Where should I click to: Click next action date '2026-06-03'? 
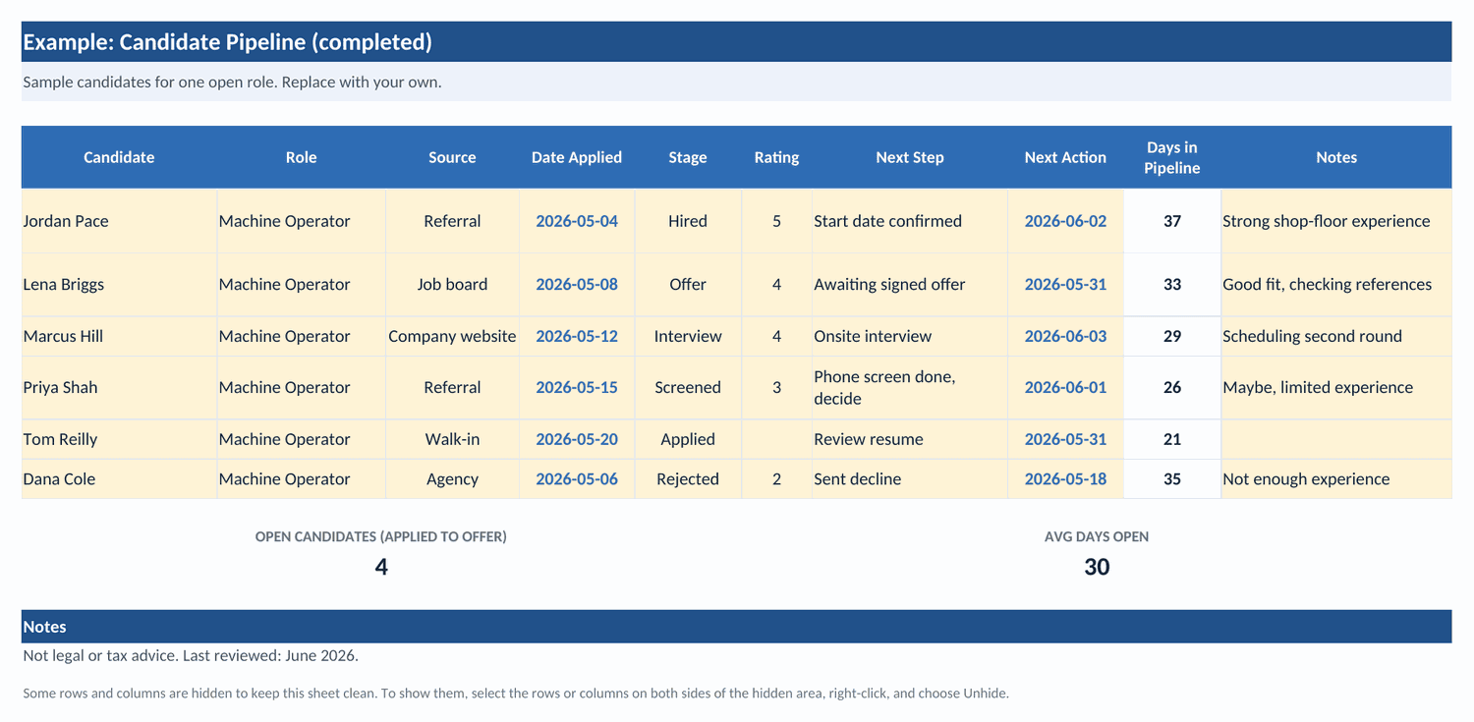(x=1065, y=336)
